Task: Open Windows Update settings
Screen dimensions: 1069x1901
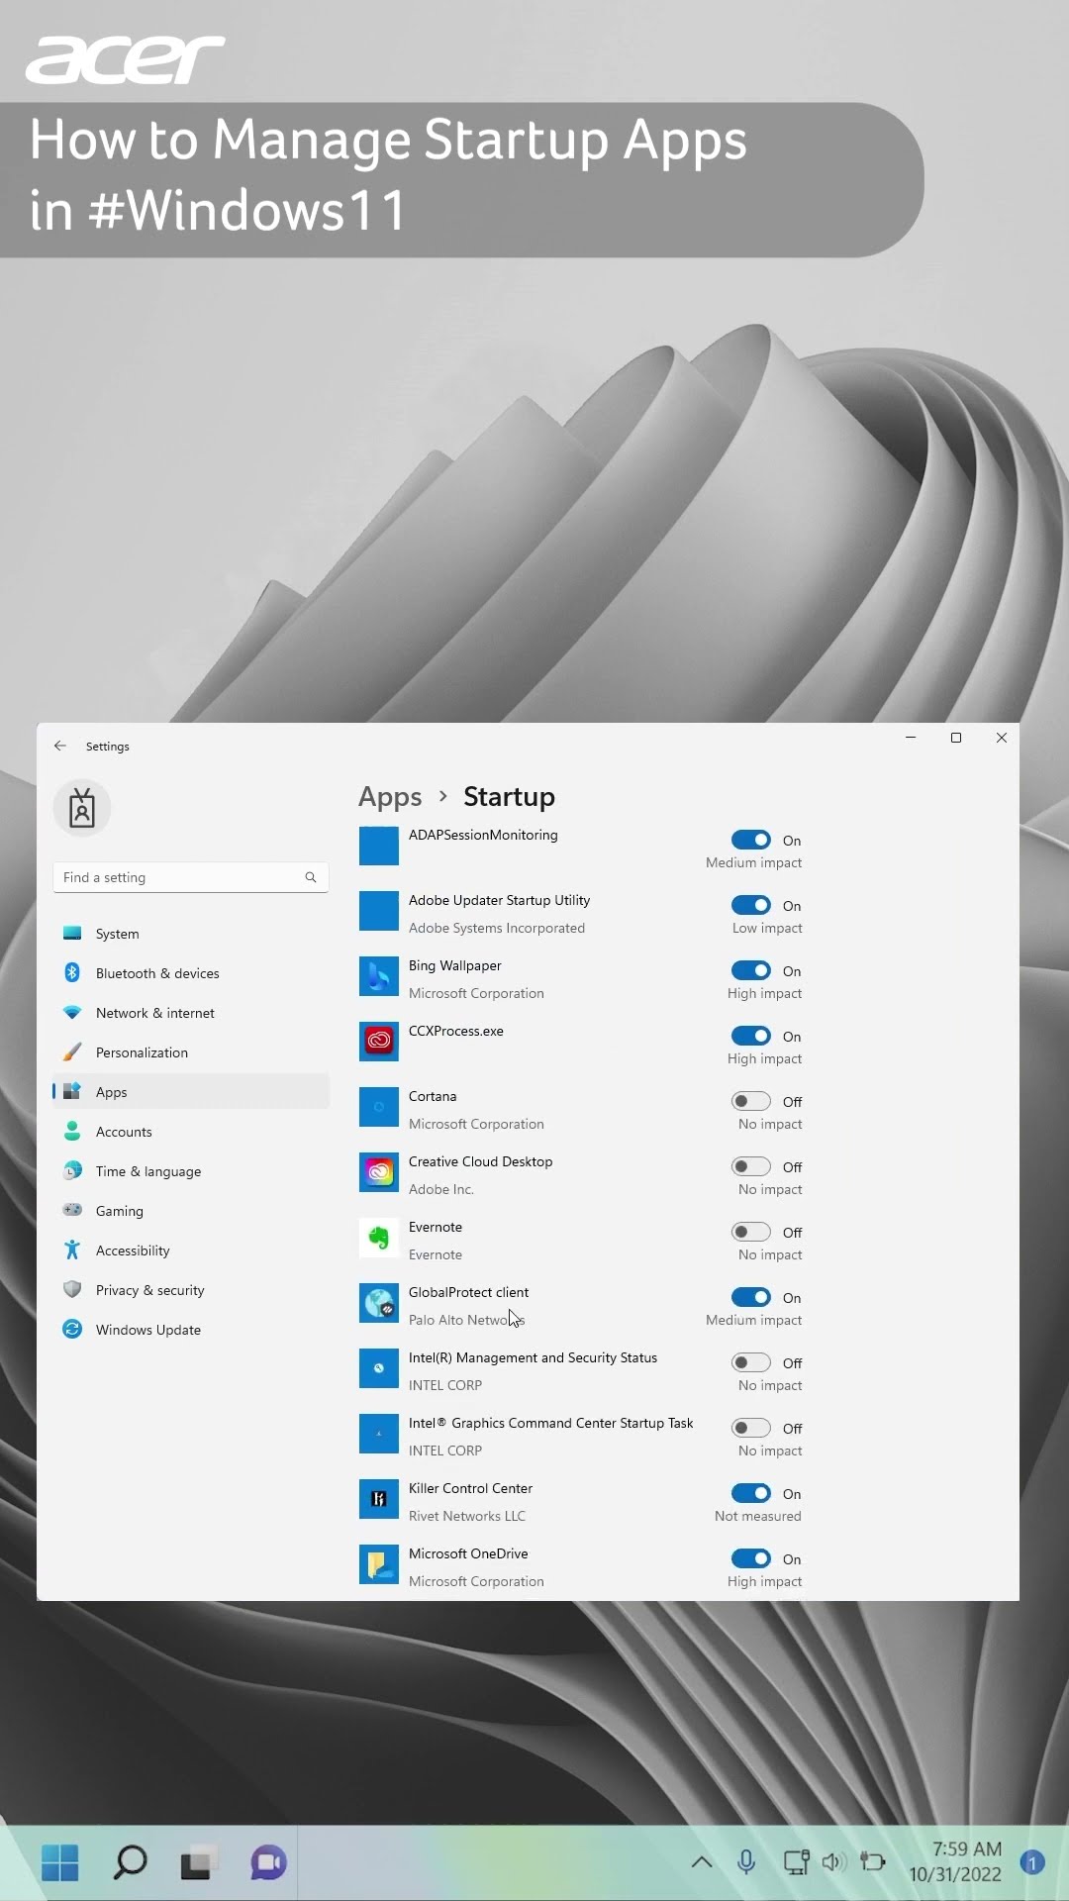Action: (190, 1330)
